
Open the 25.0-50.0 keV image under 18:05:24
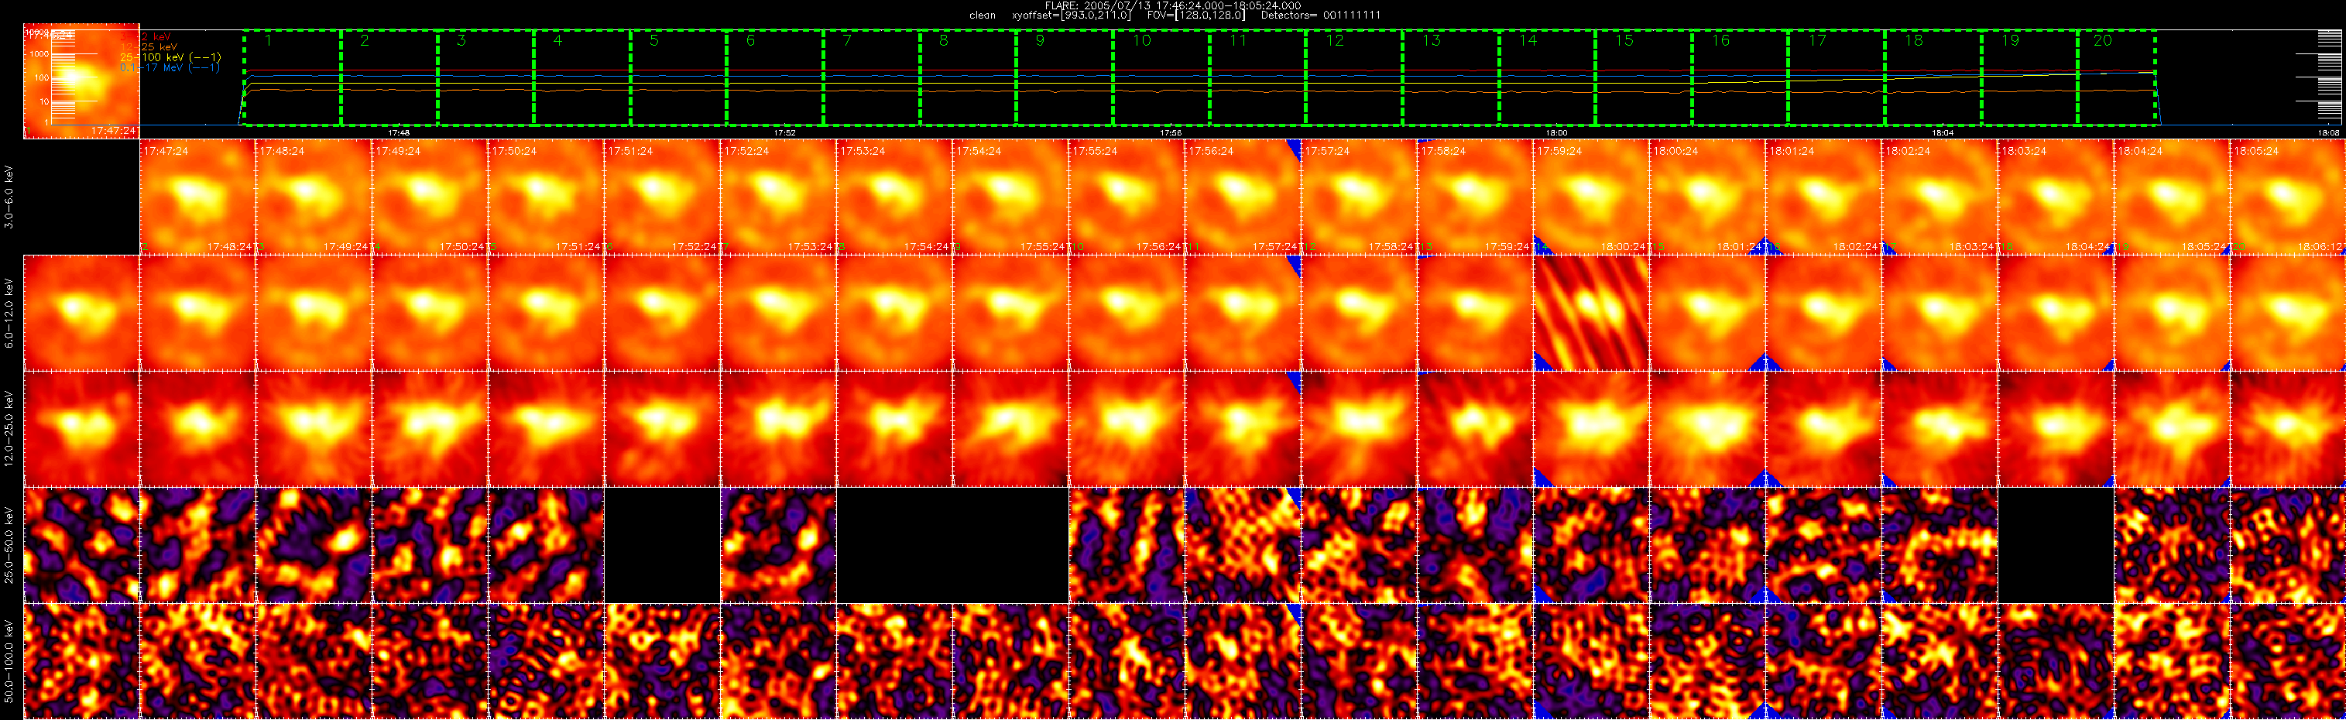tap(2288, 545)
